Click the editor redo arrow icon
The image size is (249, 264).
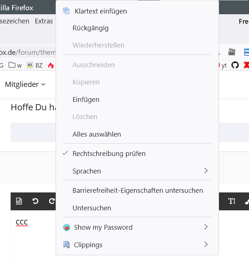click(x=52, y=201)
